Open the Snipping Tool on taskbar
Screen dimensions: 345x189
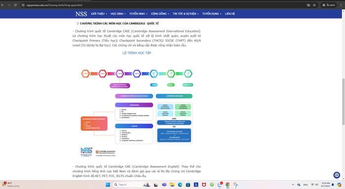(236, 185)
